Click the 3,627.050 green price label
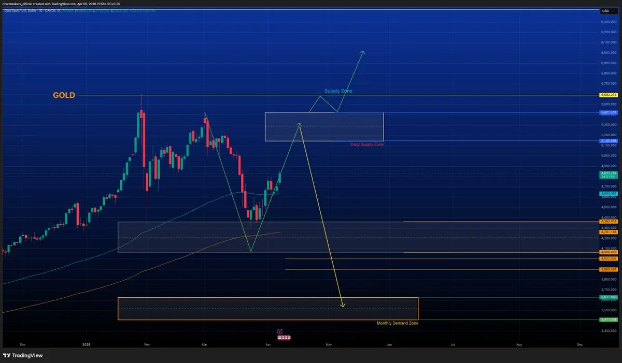622x363 pixels. coord(608,297)
